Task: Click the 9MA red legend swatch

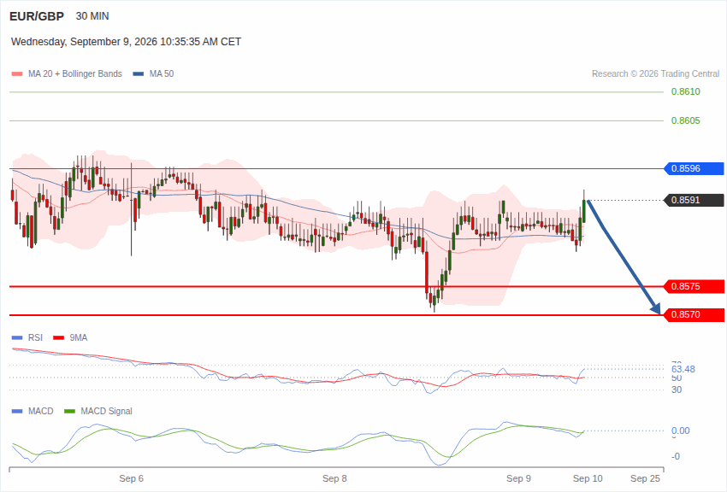Action: pyautogui.click(x=59, y=338)
